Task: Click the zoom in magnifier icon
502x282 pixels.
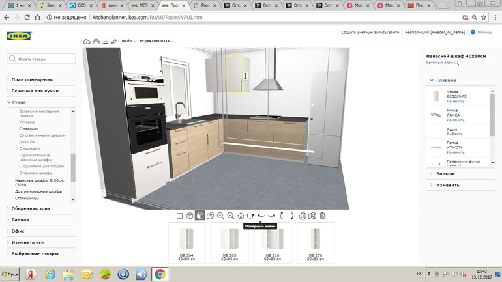Action: (220, 216)
